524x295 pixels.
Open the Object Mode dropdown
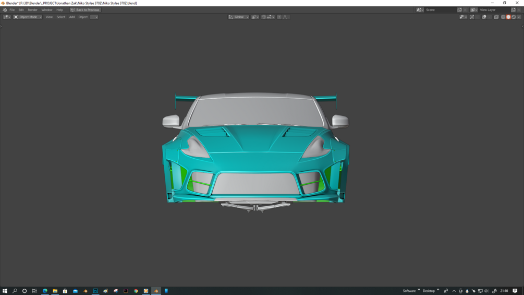point(28,17)
